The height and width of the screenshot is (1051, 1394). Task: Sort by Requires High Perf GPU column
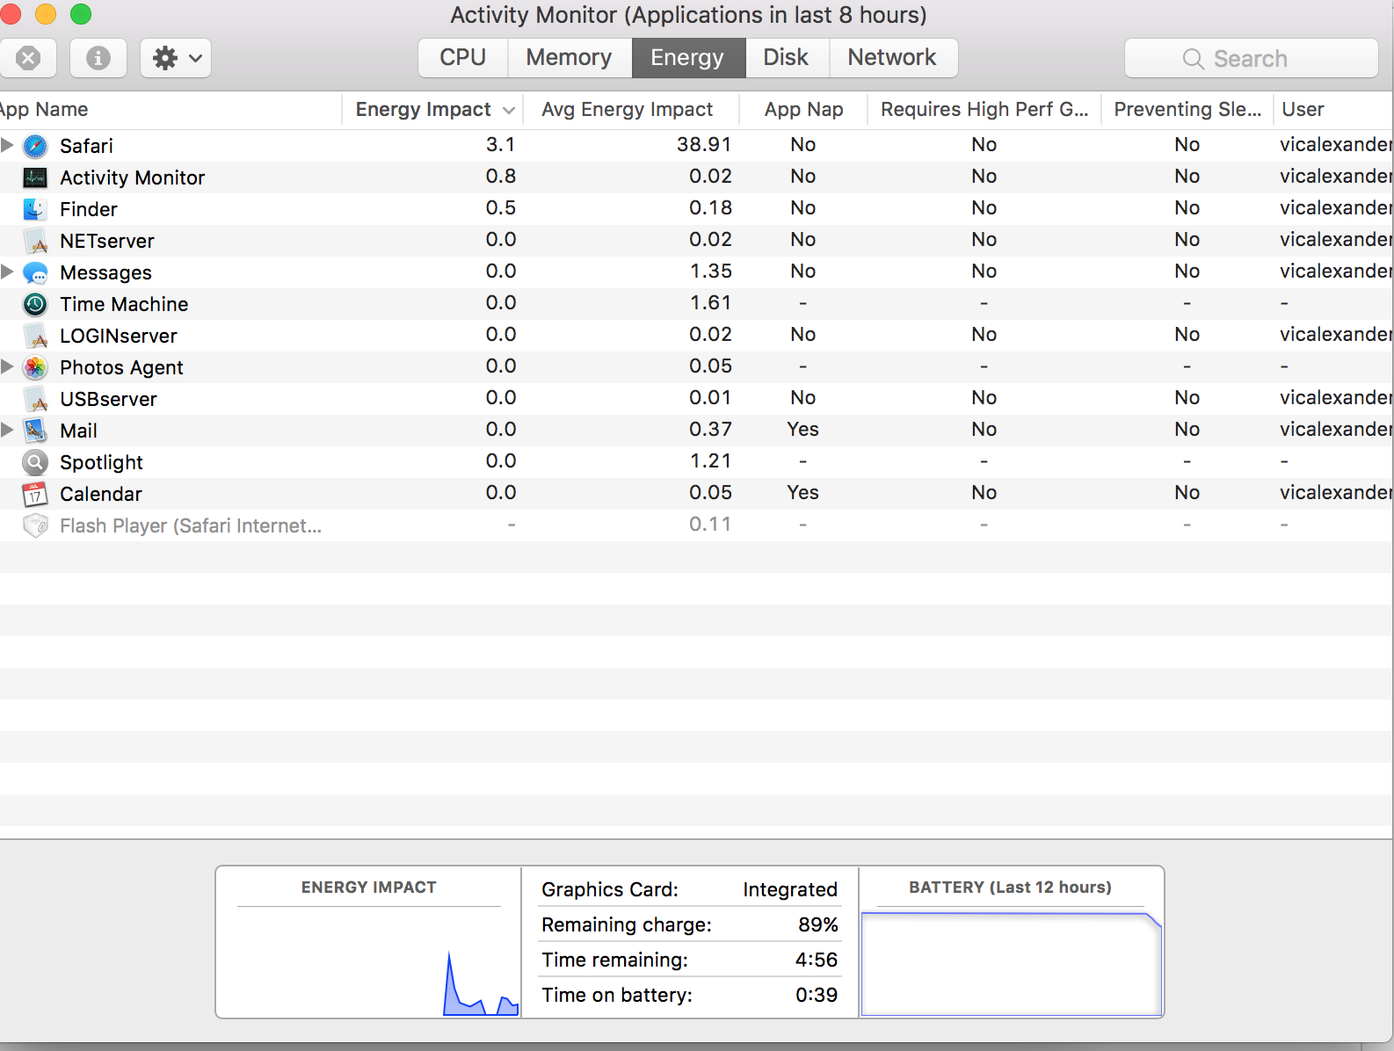[x=984, y=110]
